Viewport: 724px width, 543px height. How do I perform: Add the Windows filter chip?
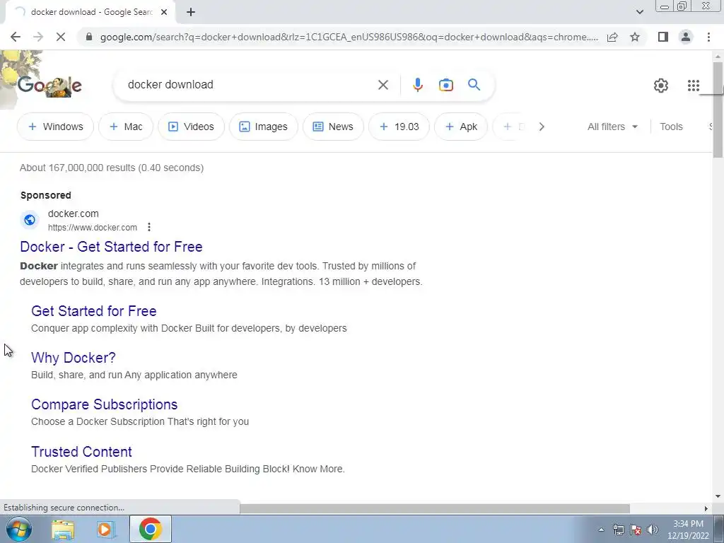click(55, 127)
